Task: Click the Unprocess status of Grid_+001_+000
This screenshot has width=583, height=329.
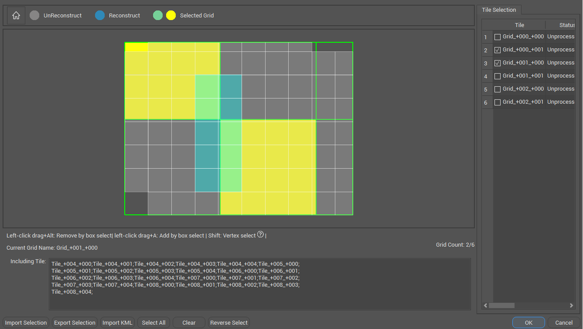Action: pos(561,63)
